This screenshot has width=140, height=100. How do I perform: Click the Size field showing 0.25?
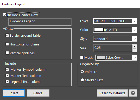[x=112, y=48]
